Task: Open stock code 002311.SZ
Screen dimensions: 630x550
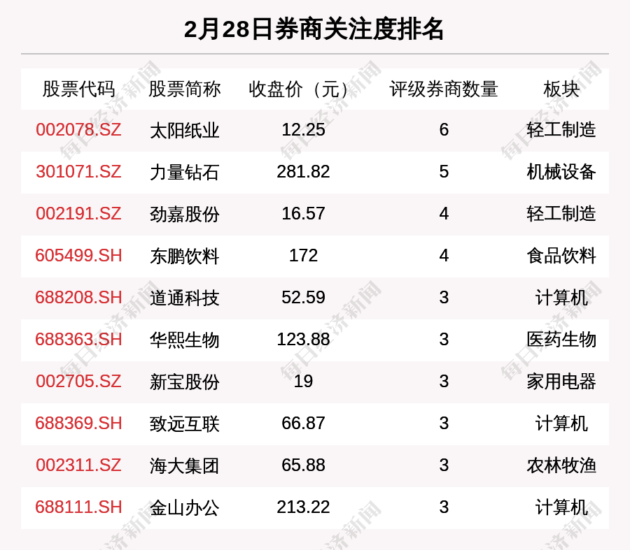Action: (x=78, y=465)
